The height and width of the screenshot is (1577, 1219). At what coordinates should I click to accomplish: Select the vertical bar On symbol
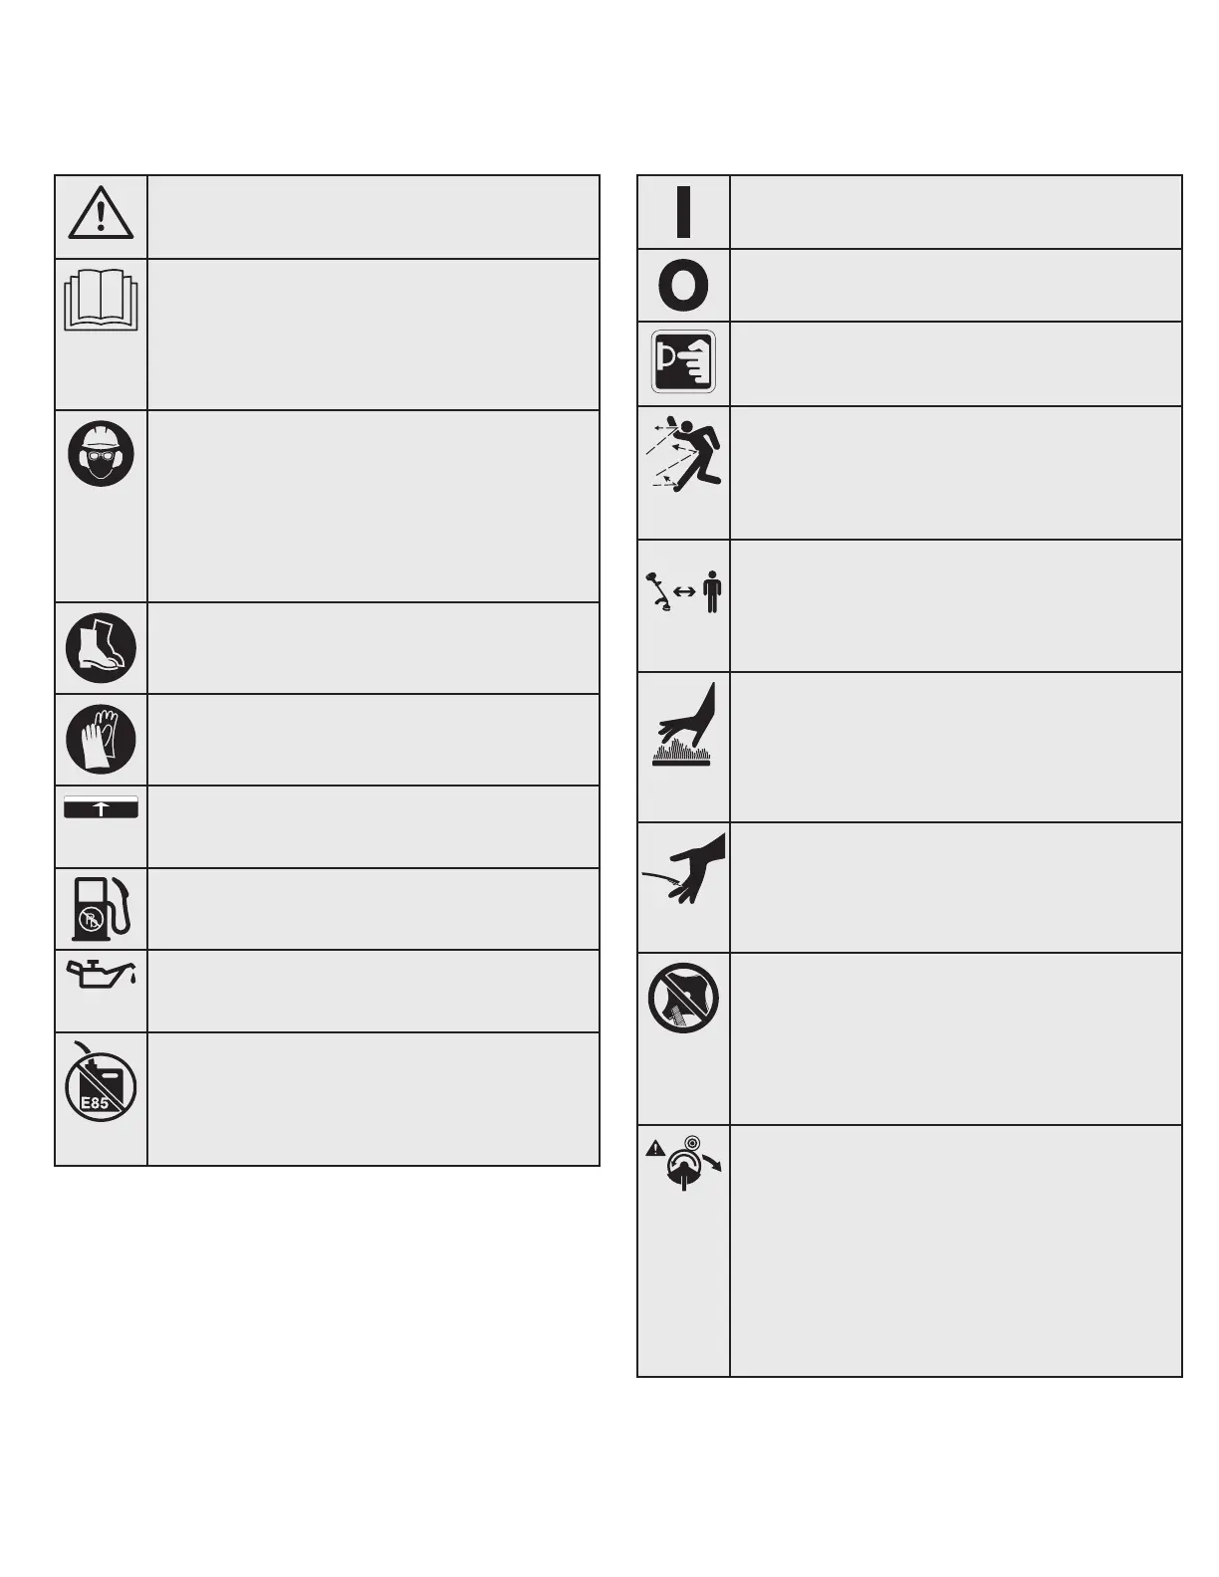(683, 212)
